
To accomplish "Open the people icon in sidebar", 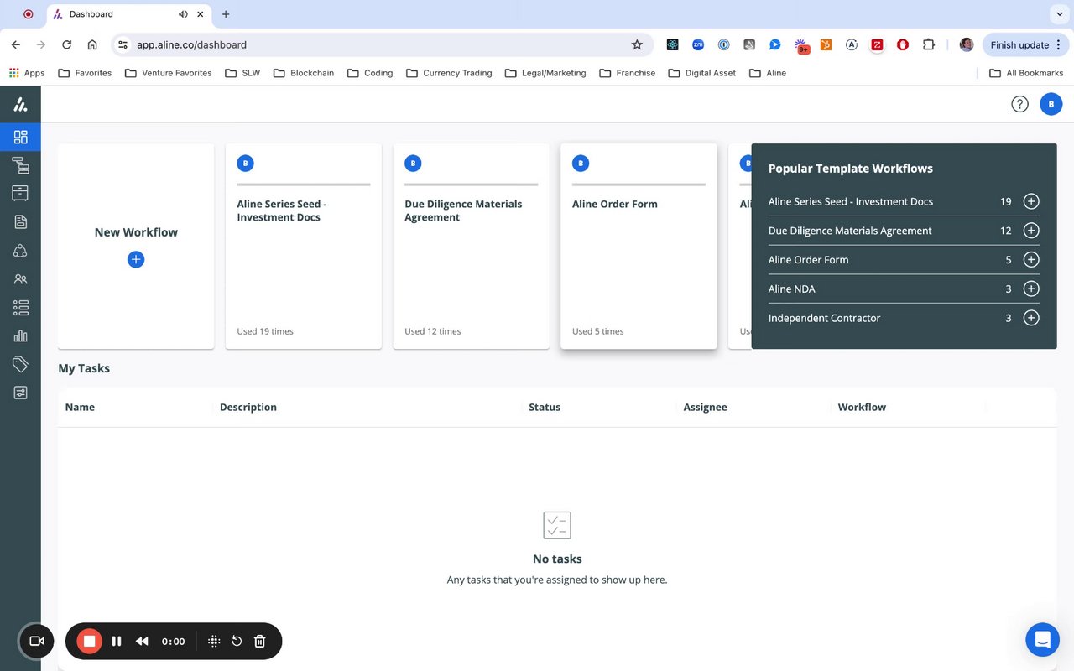I will tap(20, 279).
